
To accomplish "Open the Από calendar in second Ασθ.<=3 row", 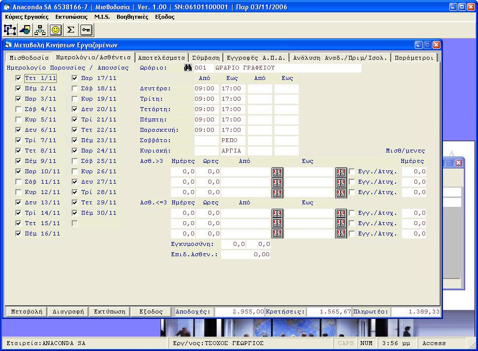I will [x=277, y=223].
